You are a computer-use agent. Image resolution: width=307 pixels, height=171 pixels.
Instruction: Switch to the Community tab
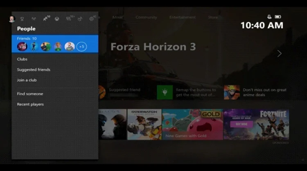click(x=146, y=18)
